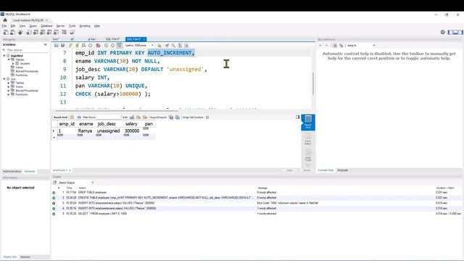Click Create new function icon in main toolbar
Viewport: 464px width, 261px height.
click(x=57, y=32)
